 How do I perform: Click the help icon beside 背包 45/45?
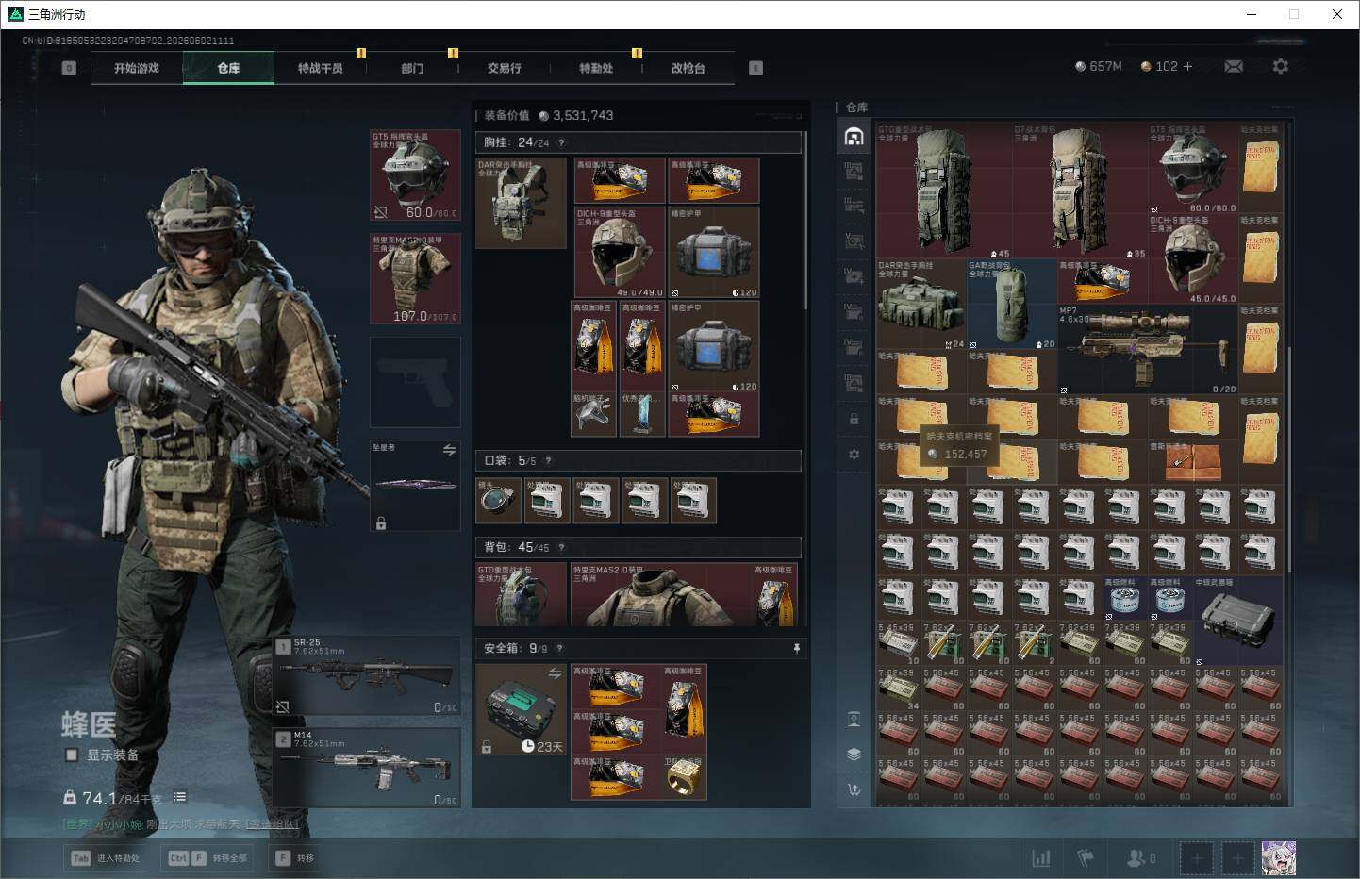click(561, 547)
